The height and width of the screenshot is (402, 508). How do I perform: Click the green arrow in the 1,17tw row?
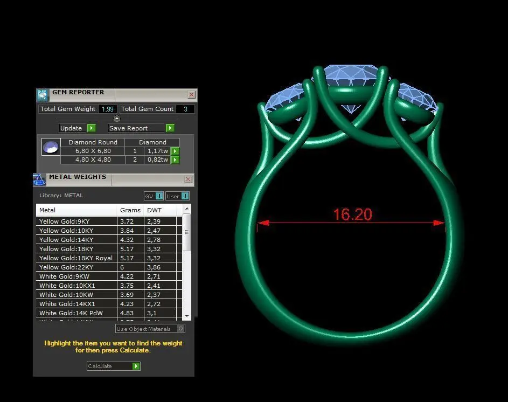tap(175, 151)
